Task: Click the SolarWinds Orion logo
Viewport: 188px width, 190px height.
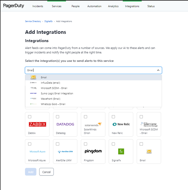Action: click(x=93, y=124)
